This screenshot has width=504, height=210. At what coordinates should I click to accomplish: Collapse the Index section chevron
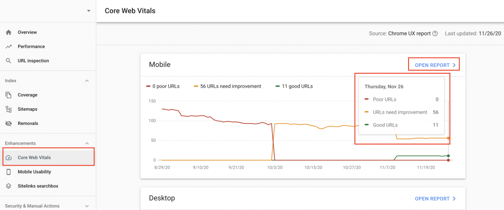pos(87,81)
